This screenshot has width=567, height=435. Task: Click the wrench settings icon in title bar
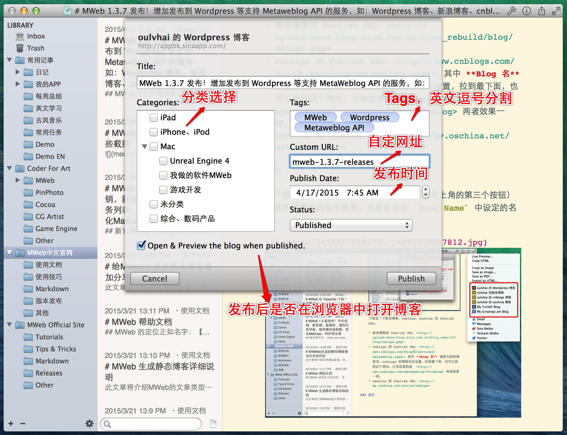[512, 11]
